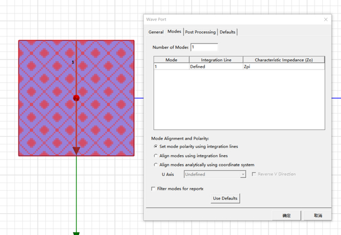
Task: Click the Number of Modes input field
Action: click(x=204, y=47)
